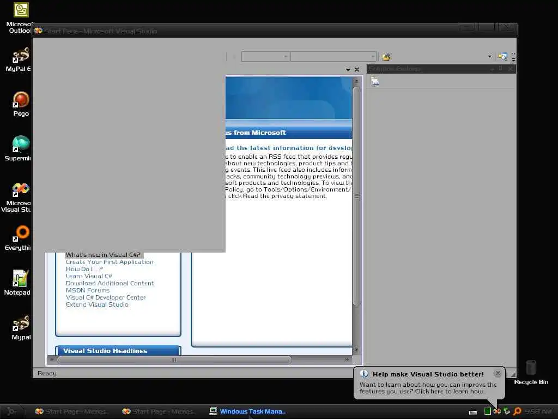Open the first toolbar combo box
558x419 pixels.
point(265,56)
